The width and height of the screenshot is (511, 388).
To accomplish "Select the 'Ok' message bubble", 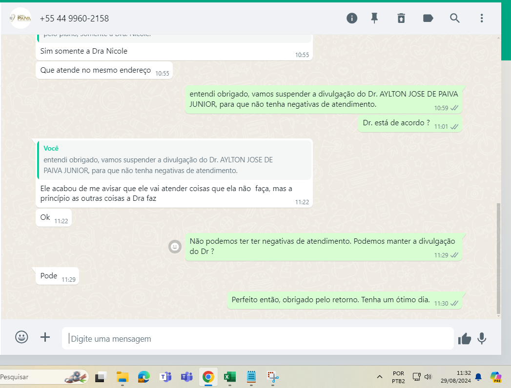I will click(54, 217).
